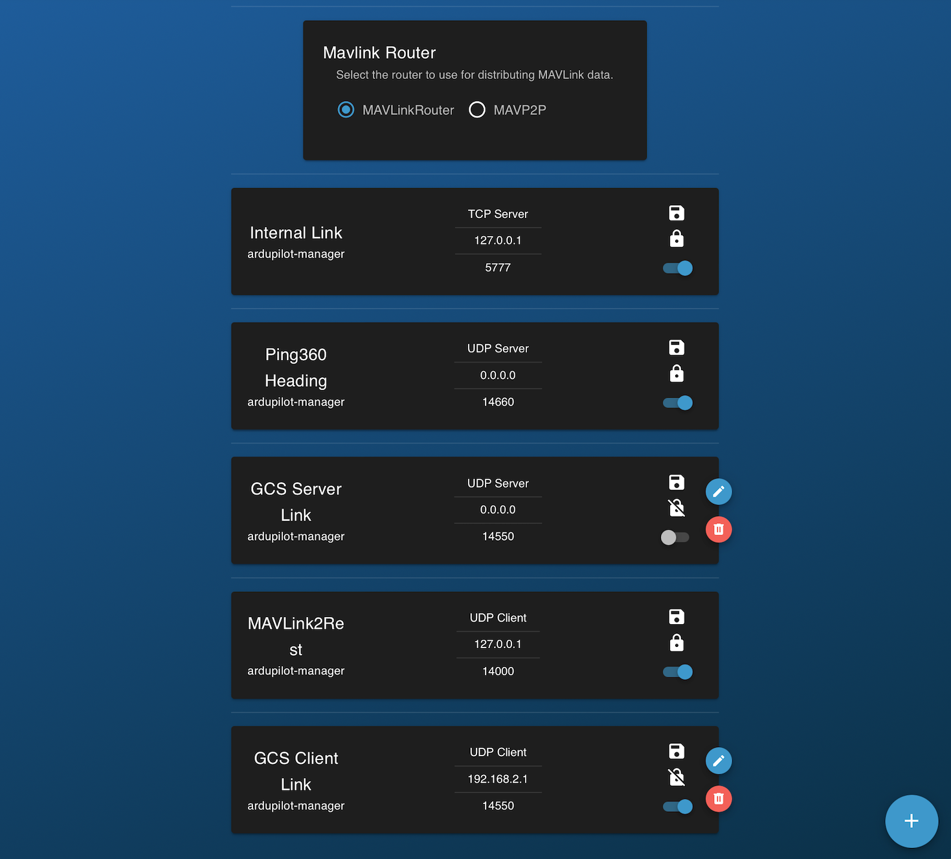The image size is (951, 859).
Task: Save the GCS Client Link endpoint settings
Action: click(677, 751)
